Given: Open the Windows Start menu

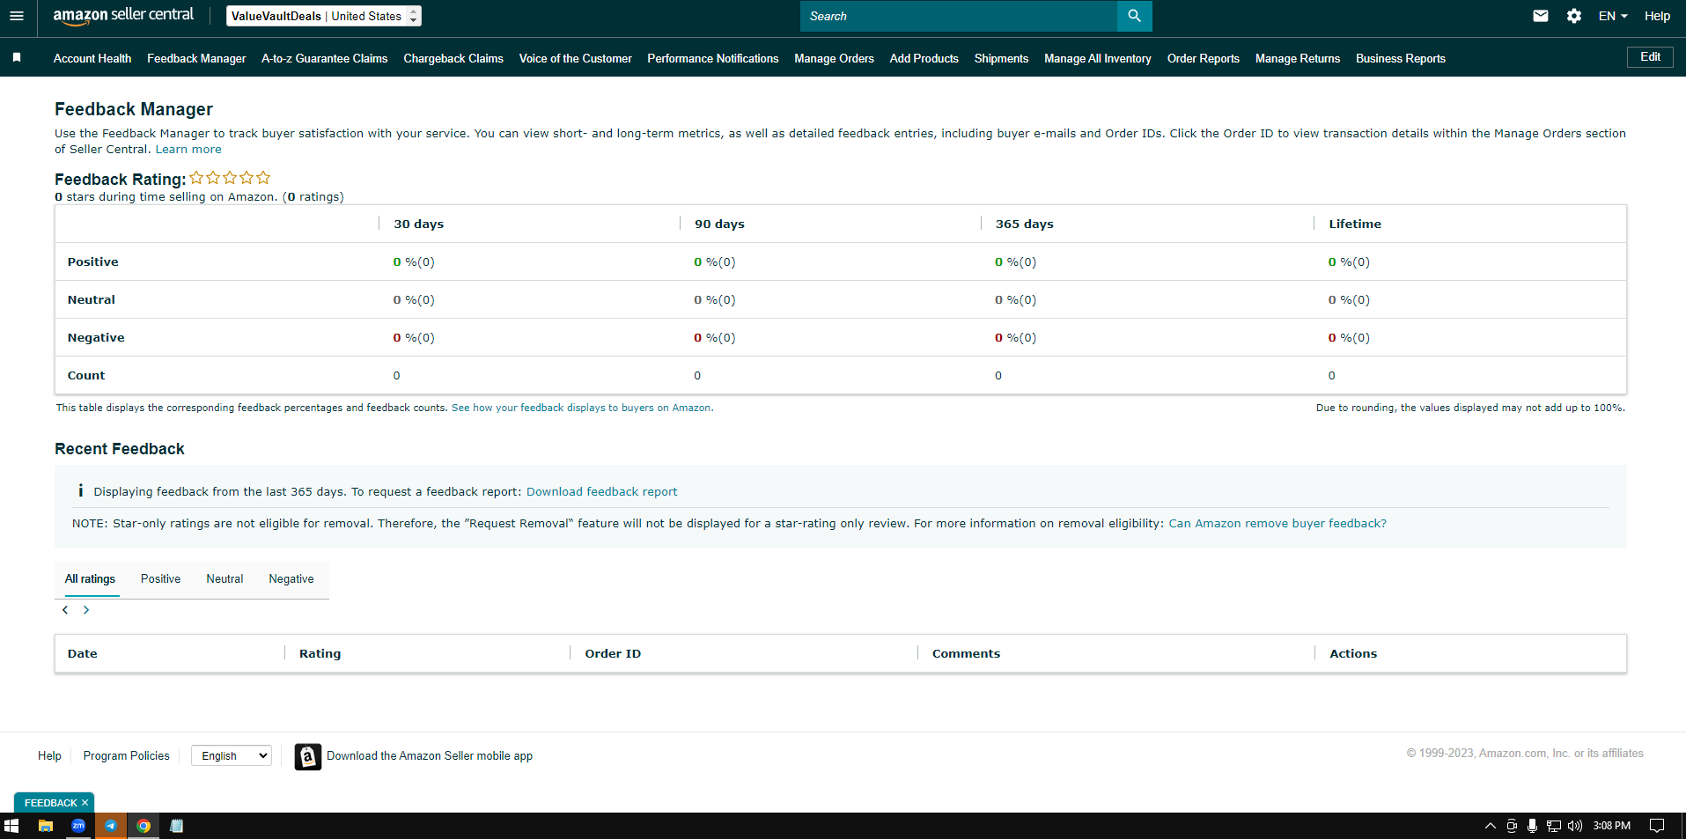Looking at the screenshot, I should point(11,826).
